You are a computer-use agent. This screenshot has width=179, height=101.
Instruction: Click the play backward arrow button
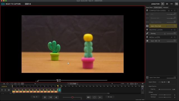point(56,97)
